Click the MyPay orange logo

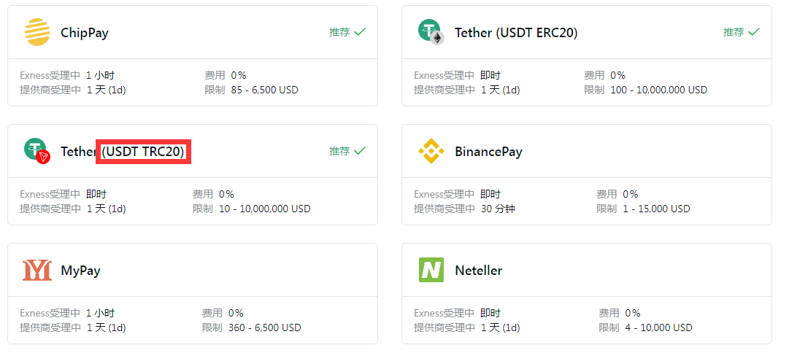(37, 270)
